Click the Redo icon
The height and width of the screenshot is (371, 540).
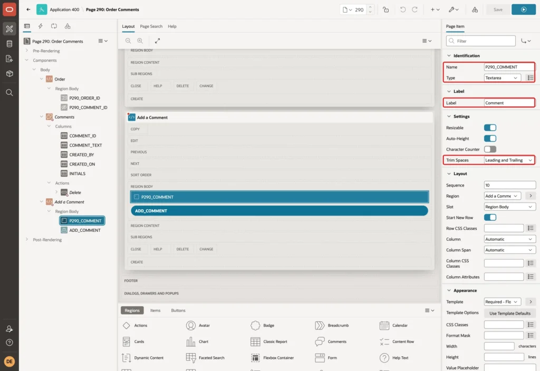[414, 9]
